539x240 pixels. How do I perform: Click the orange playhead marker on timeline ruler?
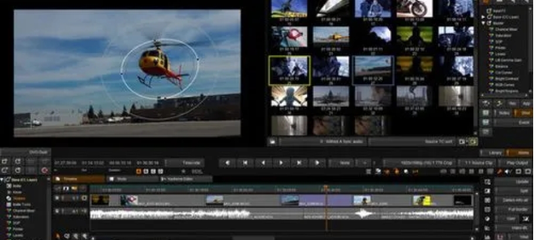(x=326, y=188)
